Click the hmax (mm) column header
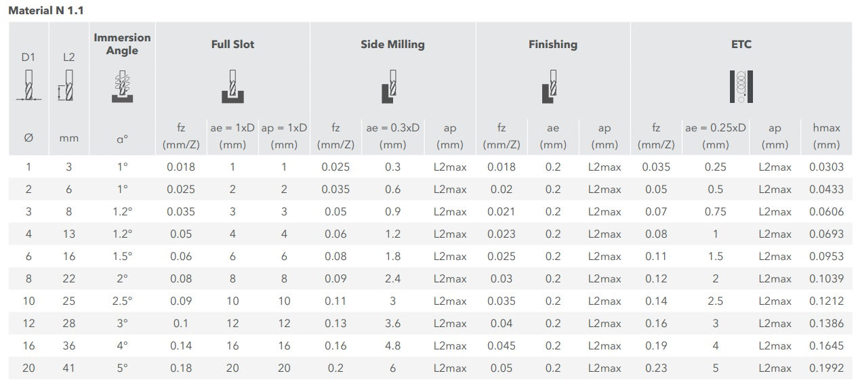The width and height of the screenshot is (858, 384). pyautogui.click(x=826, y=135)
